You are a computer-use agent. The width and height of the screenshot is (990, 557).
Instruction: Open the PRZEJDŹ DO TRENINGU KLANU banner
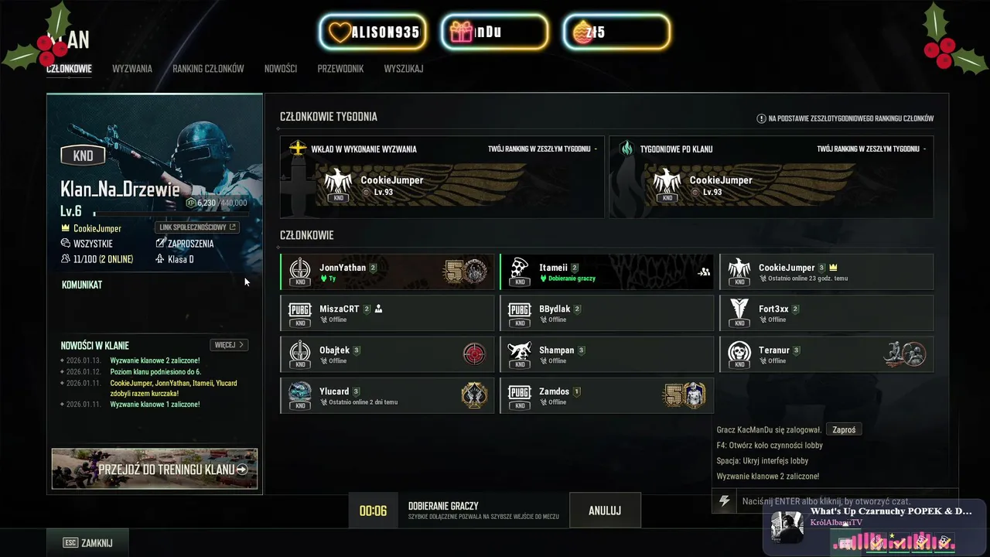[x=155, y=469]
